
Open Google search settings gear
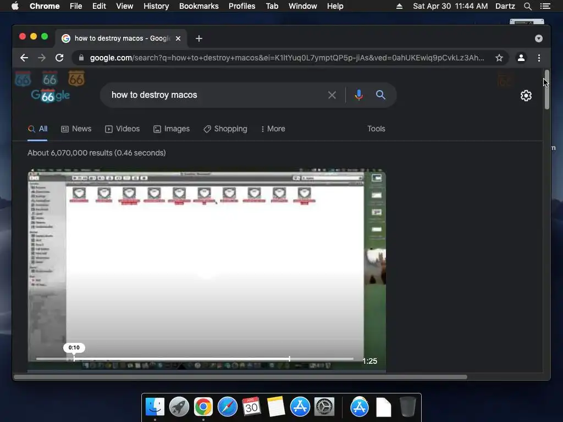pos(526,96)
